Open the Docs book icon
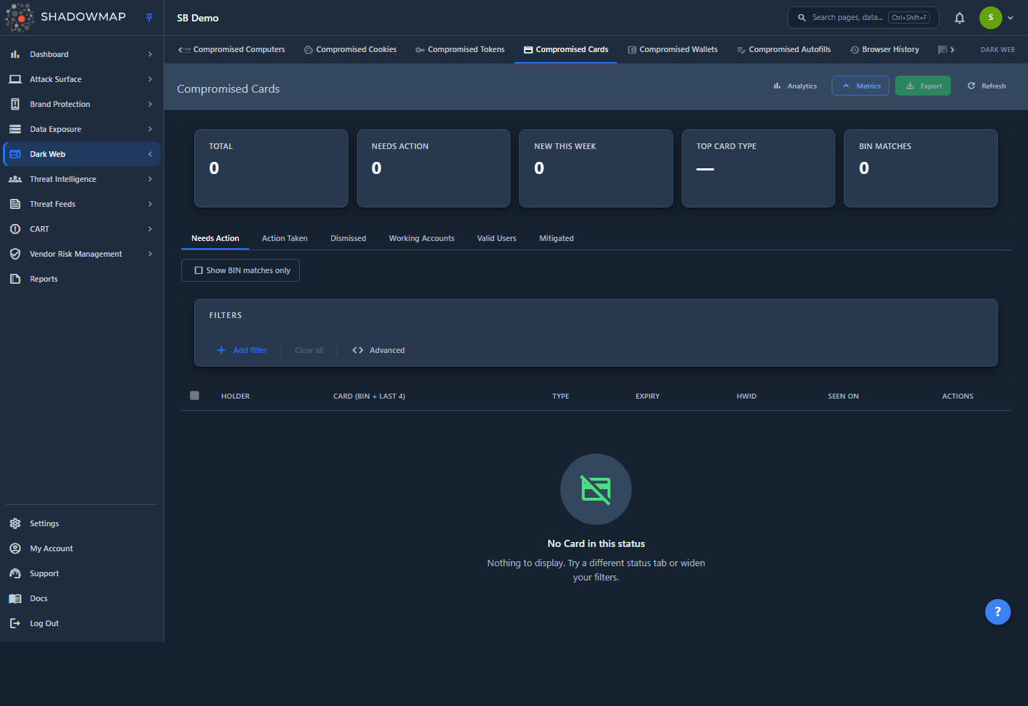The image size is (1028, 706). coord(15,598)
